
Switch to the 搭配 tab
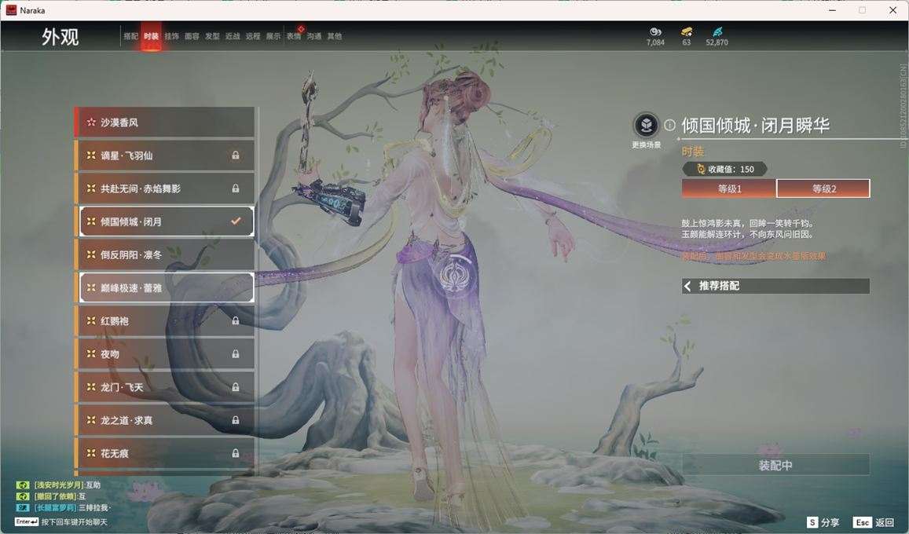[x=131, y=35]
